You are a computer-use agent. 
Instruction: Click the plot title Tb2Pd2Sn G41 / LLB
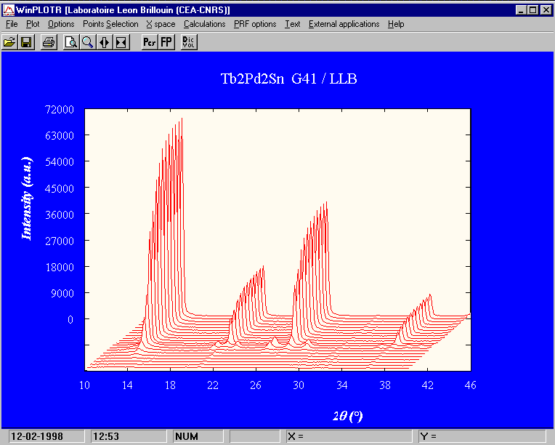pyautogui.click(x=288, y=79)
